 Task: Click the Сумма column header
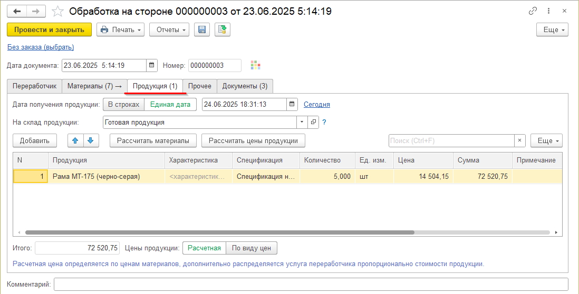point(482,160)
